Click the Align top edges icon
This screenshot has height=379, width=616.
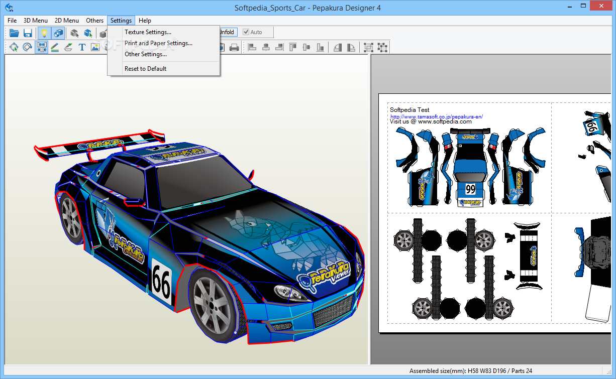[x=293, y=47]
